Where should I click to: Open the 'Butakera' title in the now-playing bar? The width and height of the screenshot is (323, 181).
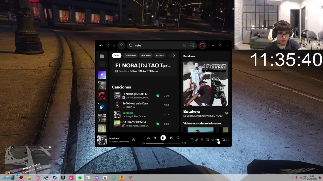point(114,139)
